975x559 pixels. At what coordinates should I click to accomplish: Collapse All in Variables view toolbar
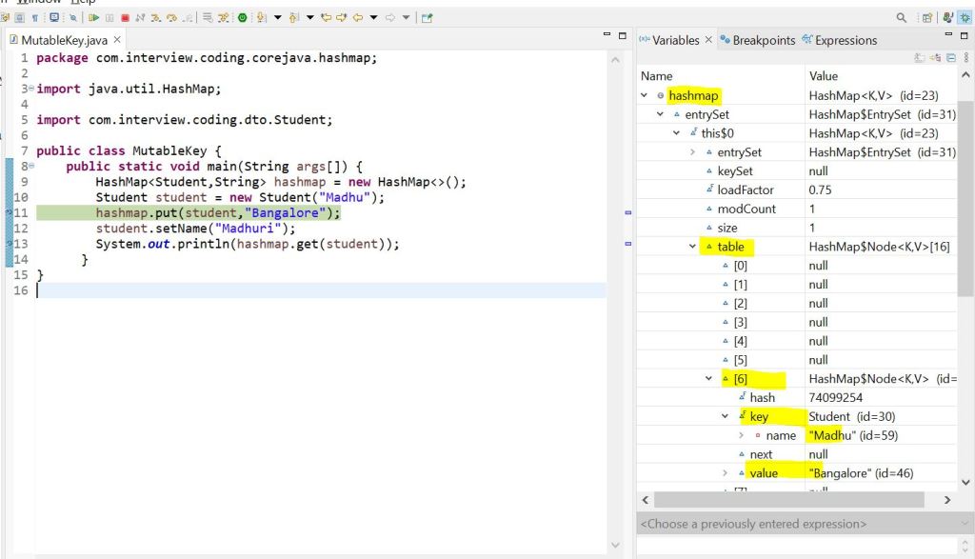coord(951,58)
